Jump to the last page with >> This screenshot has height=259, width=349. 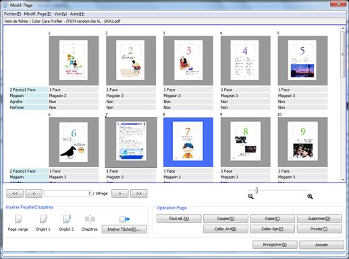pyautogui.click(x=139, y=194)
